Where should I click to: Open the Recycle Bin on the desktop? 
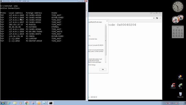point(180,95)
